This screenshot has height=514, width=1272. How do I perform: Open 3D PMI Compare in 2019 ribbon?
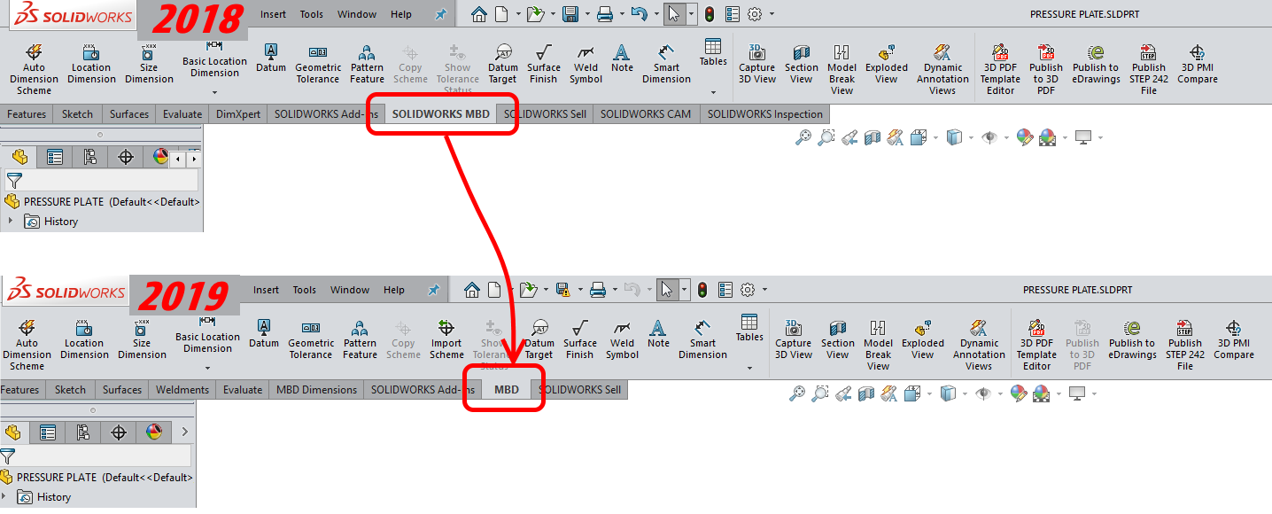[1234, 339]
